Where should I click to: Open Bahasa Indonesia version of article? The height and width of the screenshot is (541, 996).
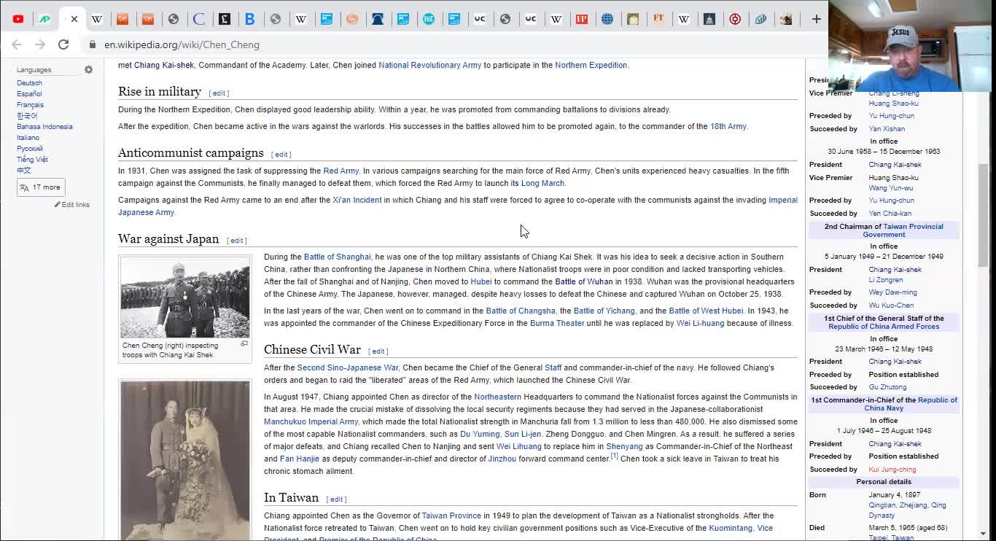click(44, 127)
